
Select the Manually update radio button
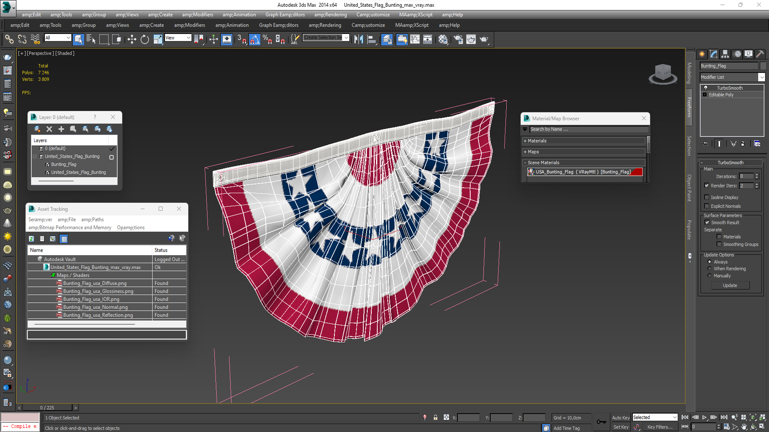tap(709, 276)
